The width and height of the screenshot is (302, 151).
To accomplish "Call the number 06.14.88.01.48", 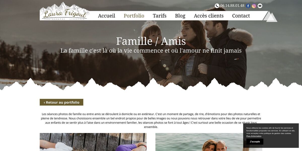I will pos(232,6).
